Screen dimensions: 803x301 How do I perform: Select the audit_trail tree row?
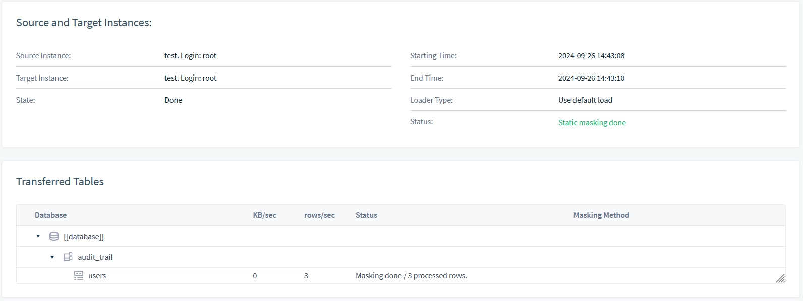point(401,257)
